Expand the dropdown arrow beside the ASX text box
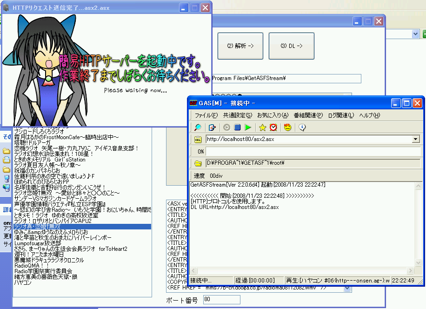 pyautogui.click(x=347, y=289)
